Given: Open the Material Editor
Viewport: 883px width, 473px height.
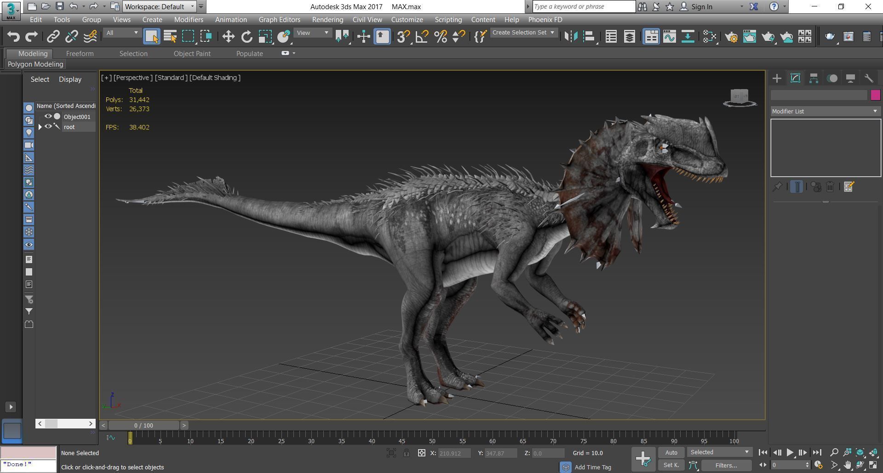Looking at the screenshot, I should coord(710,36).
